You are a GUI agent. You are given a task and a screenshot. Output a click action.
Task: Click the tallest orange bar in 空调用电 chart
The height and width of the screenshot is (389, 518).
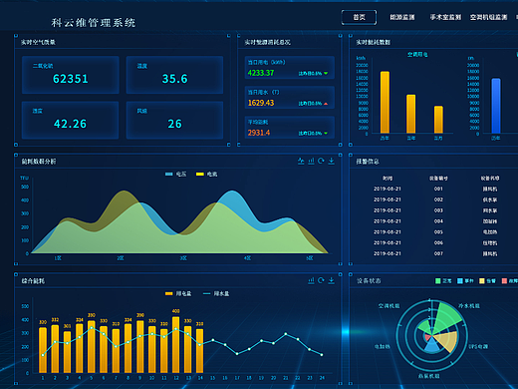385,102
